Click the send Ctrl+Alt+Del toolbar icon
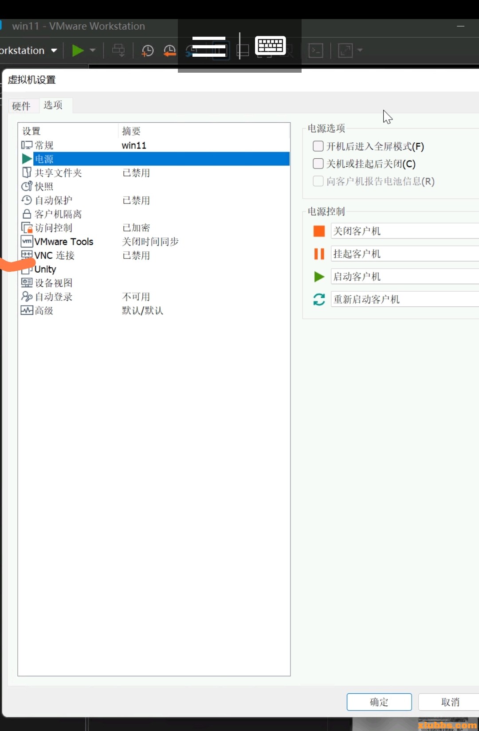The image size is (479, 731). click(x=118, y=51)
